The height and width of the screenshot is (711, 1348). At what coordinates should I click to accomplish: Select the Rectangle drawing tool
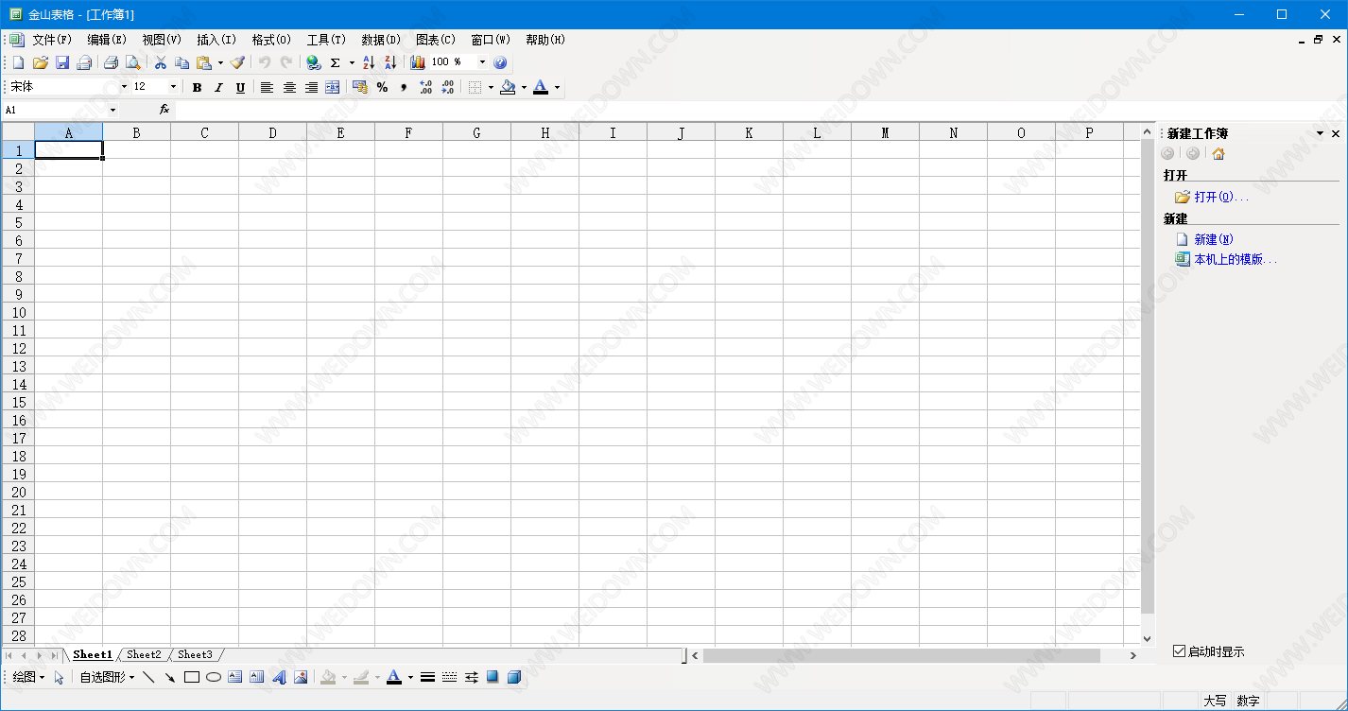192,677
